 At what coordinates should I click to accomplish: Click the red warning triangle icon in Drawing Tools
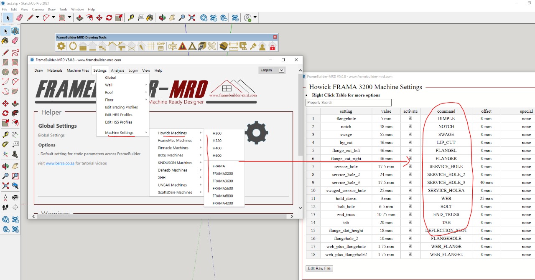pyautogui.click(x=182, y=46)
